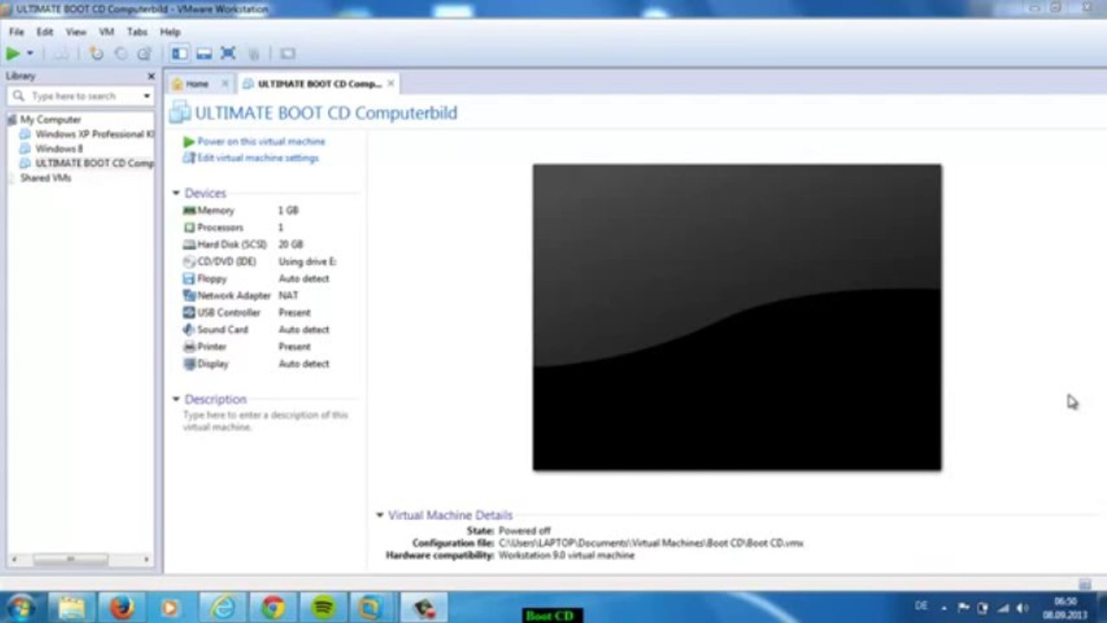Screen dimensions: 1107x623
Task: Open the snapshot manager toolbar icon
Action: click(x=144, y=54)
